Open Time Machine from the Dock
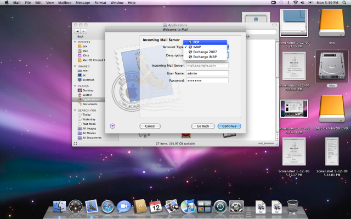This screenshot has width=351, height=219. (x=220, y=207)
